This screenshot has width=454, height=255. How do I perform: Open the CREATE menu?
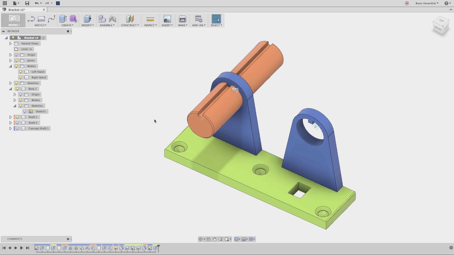pos(67,25)
